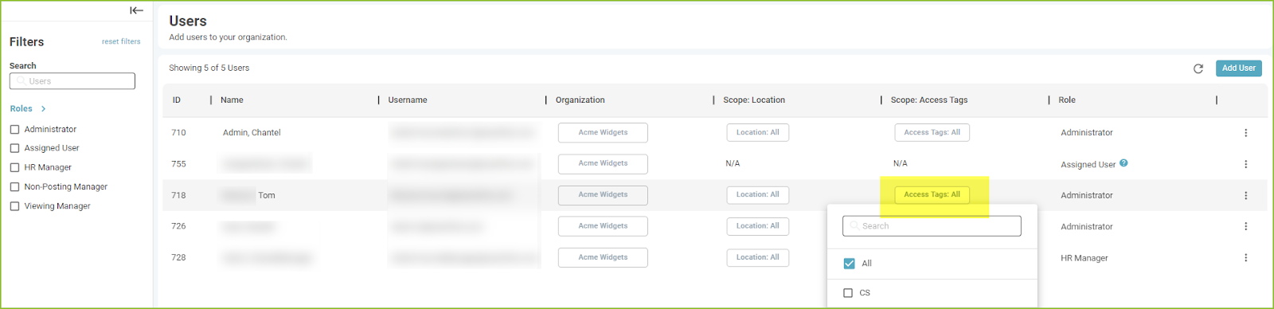The height and width of the screenshot is (309, 1274).
Task: Sort by Scope: Access Tags column header
Action: (929, 100)
